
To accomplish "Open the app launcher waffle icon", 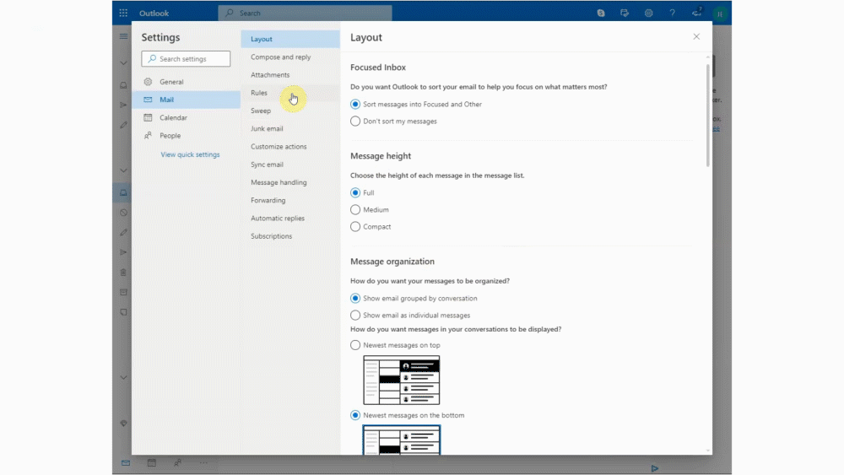I will pyautogui.click(x=123, y=13).
